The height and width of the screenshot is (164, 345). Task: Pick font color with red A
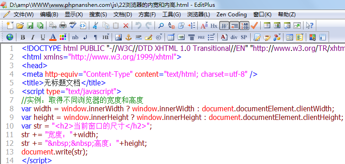click(x=53, y=37)
